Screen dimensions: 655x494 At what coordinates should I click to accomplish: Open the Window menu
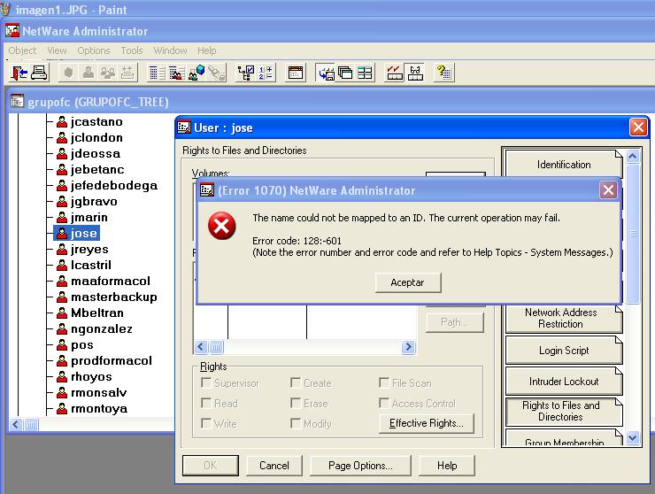(171, 50)
